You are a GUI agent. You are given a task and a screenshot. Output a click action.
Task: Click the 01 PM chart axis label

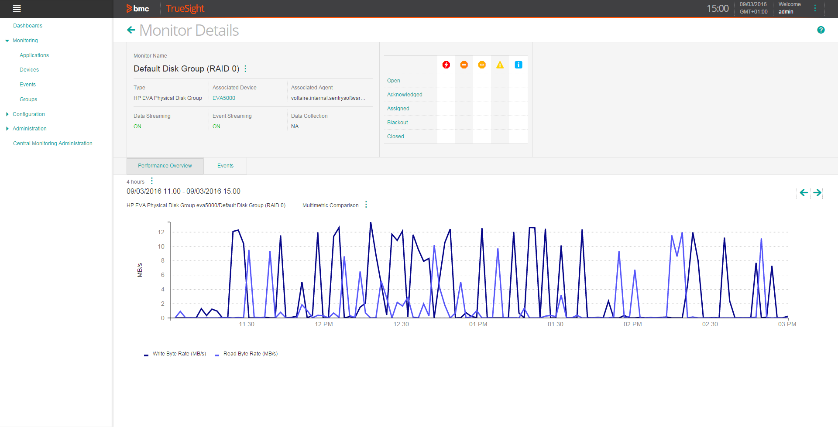click(x=478, y=324)
